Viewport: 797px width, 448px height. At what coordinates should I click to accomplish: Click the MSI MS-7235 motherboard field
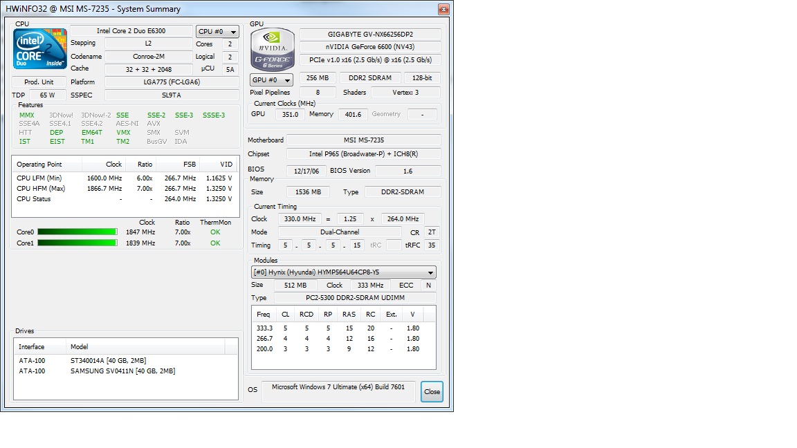click(x=364, y=140)
